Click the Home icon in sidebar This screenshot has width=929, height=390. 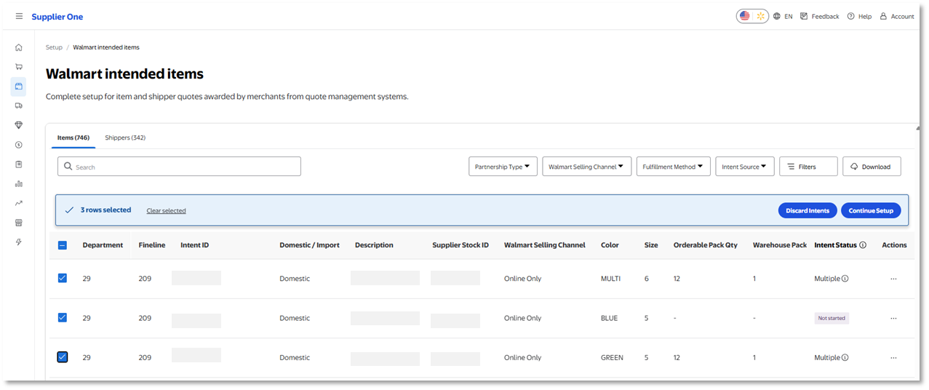click(19, 47)
